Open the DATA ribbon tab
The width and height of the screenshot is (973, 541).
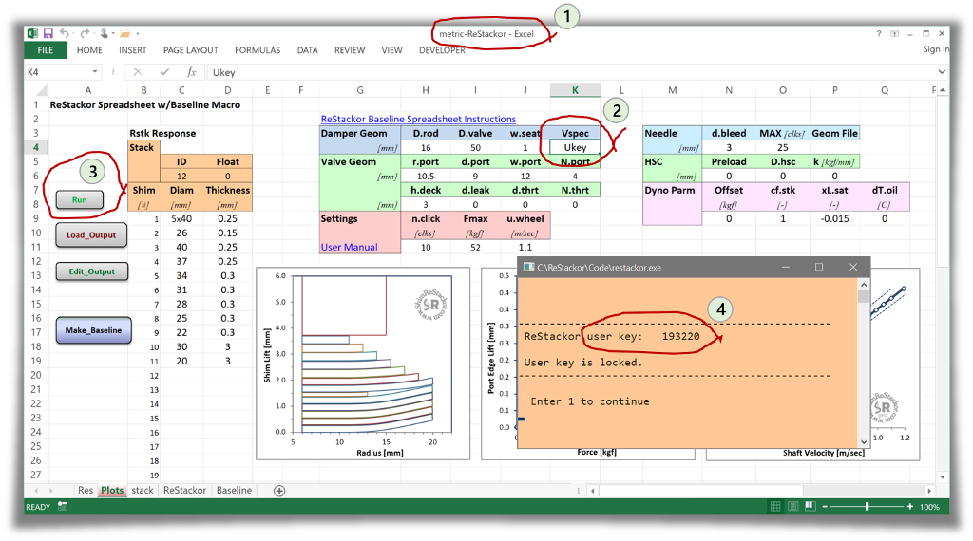point(307,50)
